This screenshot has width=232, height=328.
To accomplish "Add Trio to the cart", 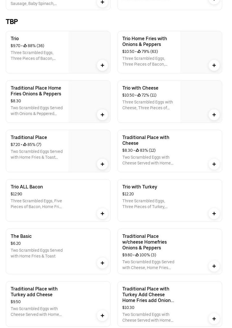I will [x=102, y=65].
